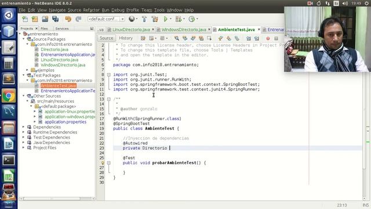This screenshot has height=209, width=371.
Task: Click the globe browser icon in toolbar
Action: coord(132,19)
